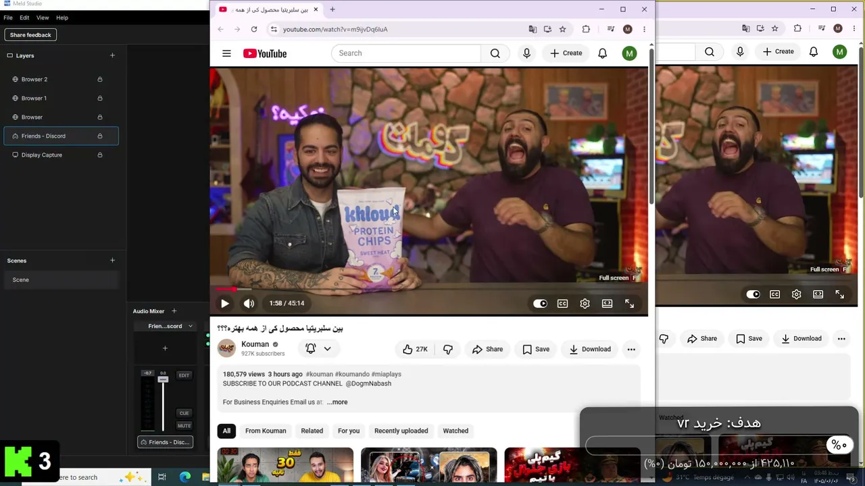Select the For you filter chip
The height and width of the screenshot is (486, 865).
[x=349, y=431]
